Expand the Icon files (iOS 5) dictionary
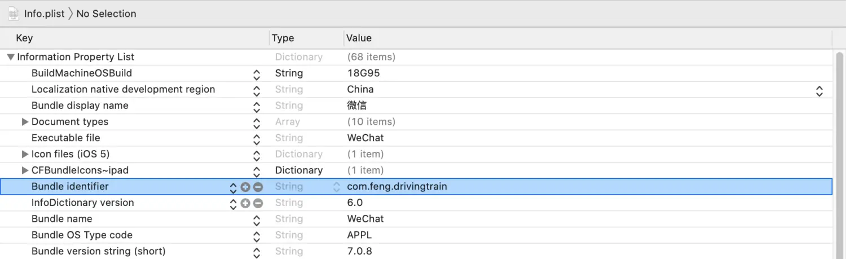This screenshot has height=259, width=846. coord(25,154)
